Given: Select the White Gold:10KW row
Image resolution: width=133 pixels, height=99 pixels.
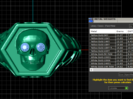Looking at the screenshot, I should [x=111, y=61].
